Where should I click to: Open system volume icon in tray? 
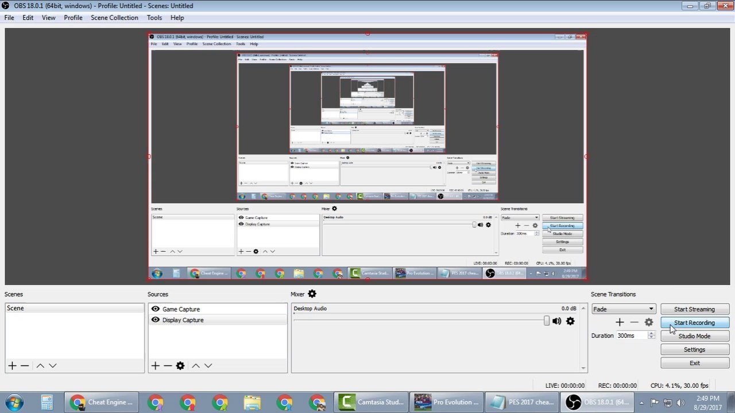[x=681, y=402]
